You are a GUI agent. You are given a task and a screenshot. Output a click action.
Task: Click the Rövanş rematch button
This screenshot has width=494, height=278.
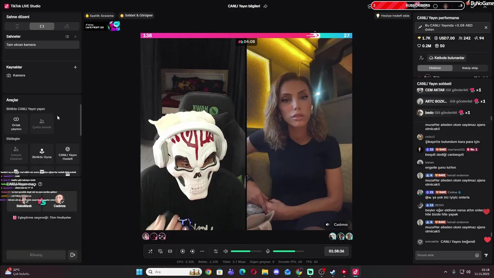click(x=36, y=255)
